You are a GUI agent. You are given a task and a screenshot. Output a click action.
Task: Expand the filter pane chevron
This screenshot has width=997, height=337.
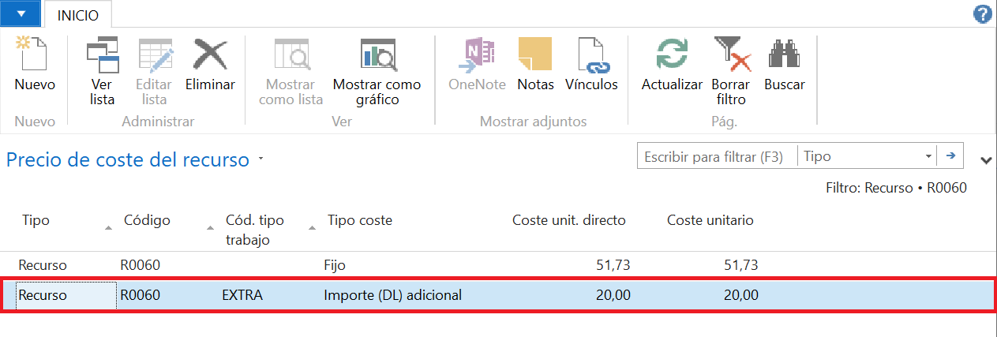click(985, 160)
